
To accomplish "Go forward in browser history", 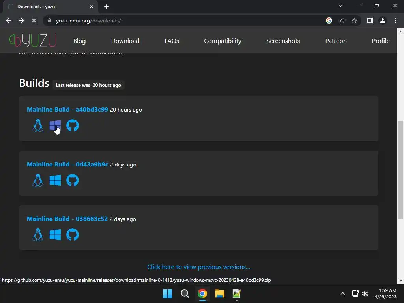I will 21,21.
